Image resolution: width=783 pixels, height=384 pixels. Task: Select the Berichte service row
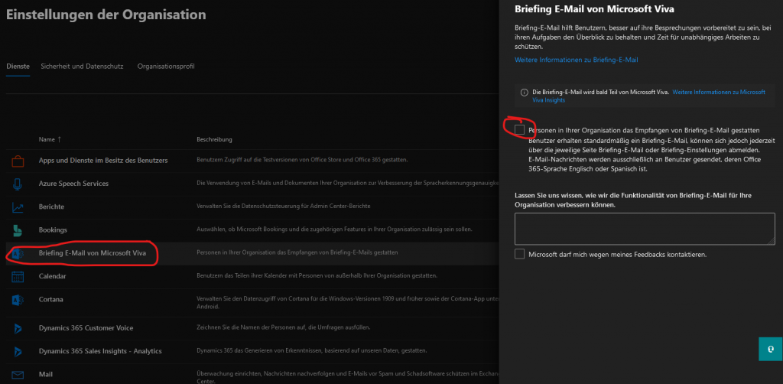[51, 207]
